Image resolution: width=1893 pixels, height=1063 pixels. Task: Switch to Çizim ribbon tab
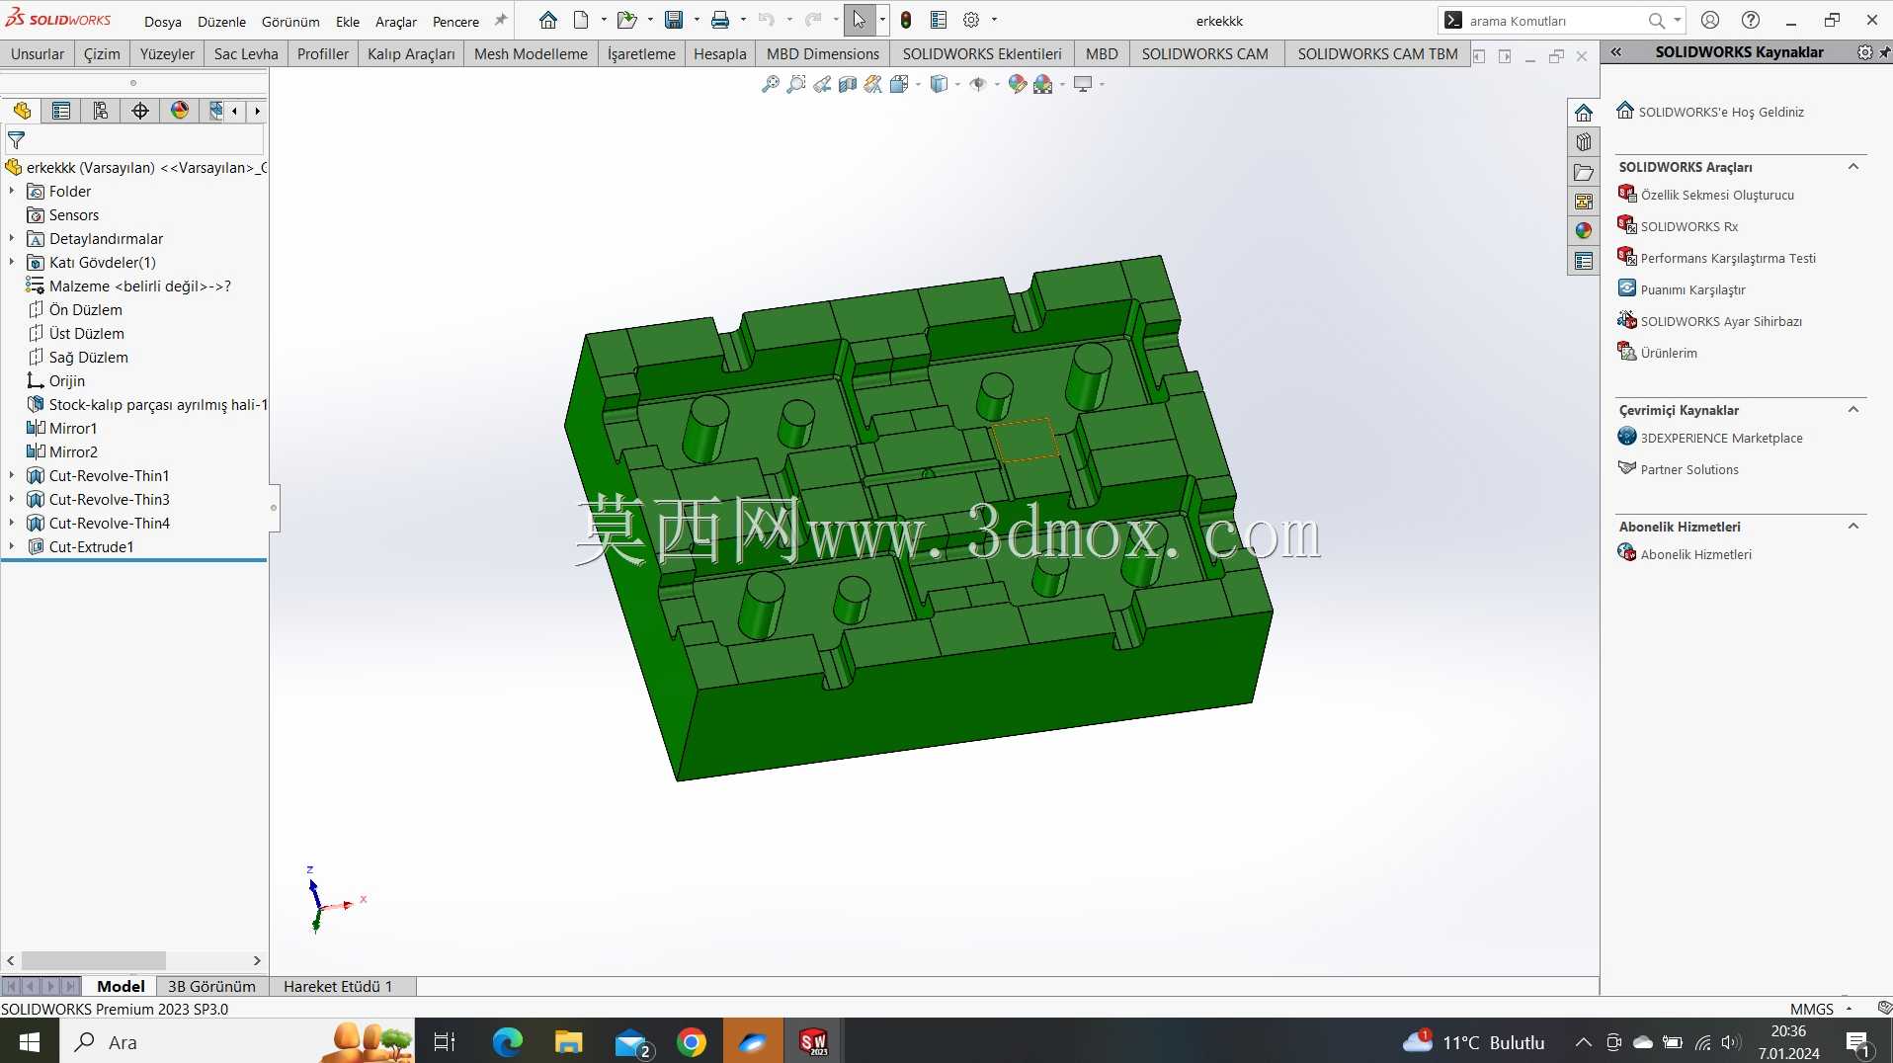tap(102, 53)
